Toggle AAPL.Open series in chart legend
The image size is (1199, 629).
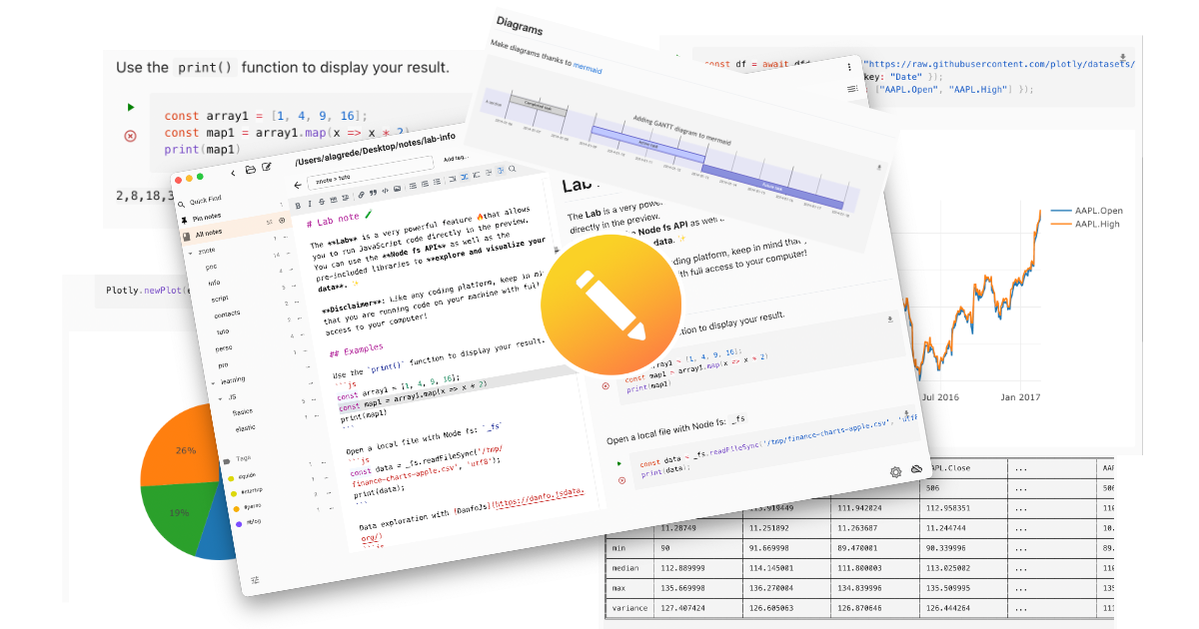(x=1087, y=211)
